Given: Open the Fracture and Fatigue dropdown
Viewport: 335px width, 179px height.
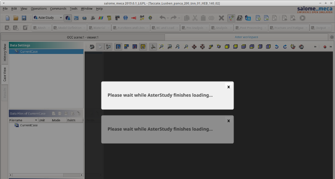Looking at the screenshot, I should (289, 28).
